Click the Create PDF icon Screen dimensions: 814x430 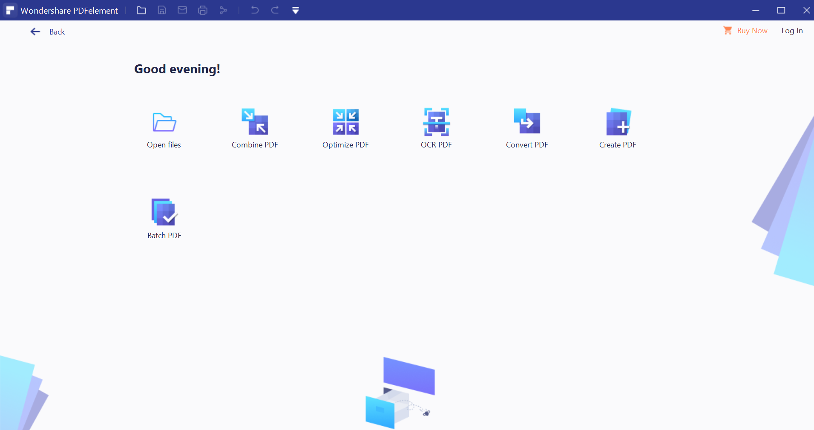click(x=618, y=122)
